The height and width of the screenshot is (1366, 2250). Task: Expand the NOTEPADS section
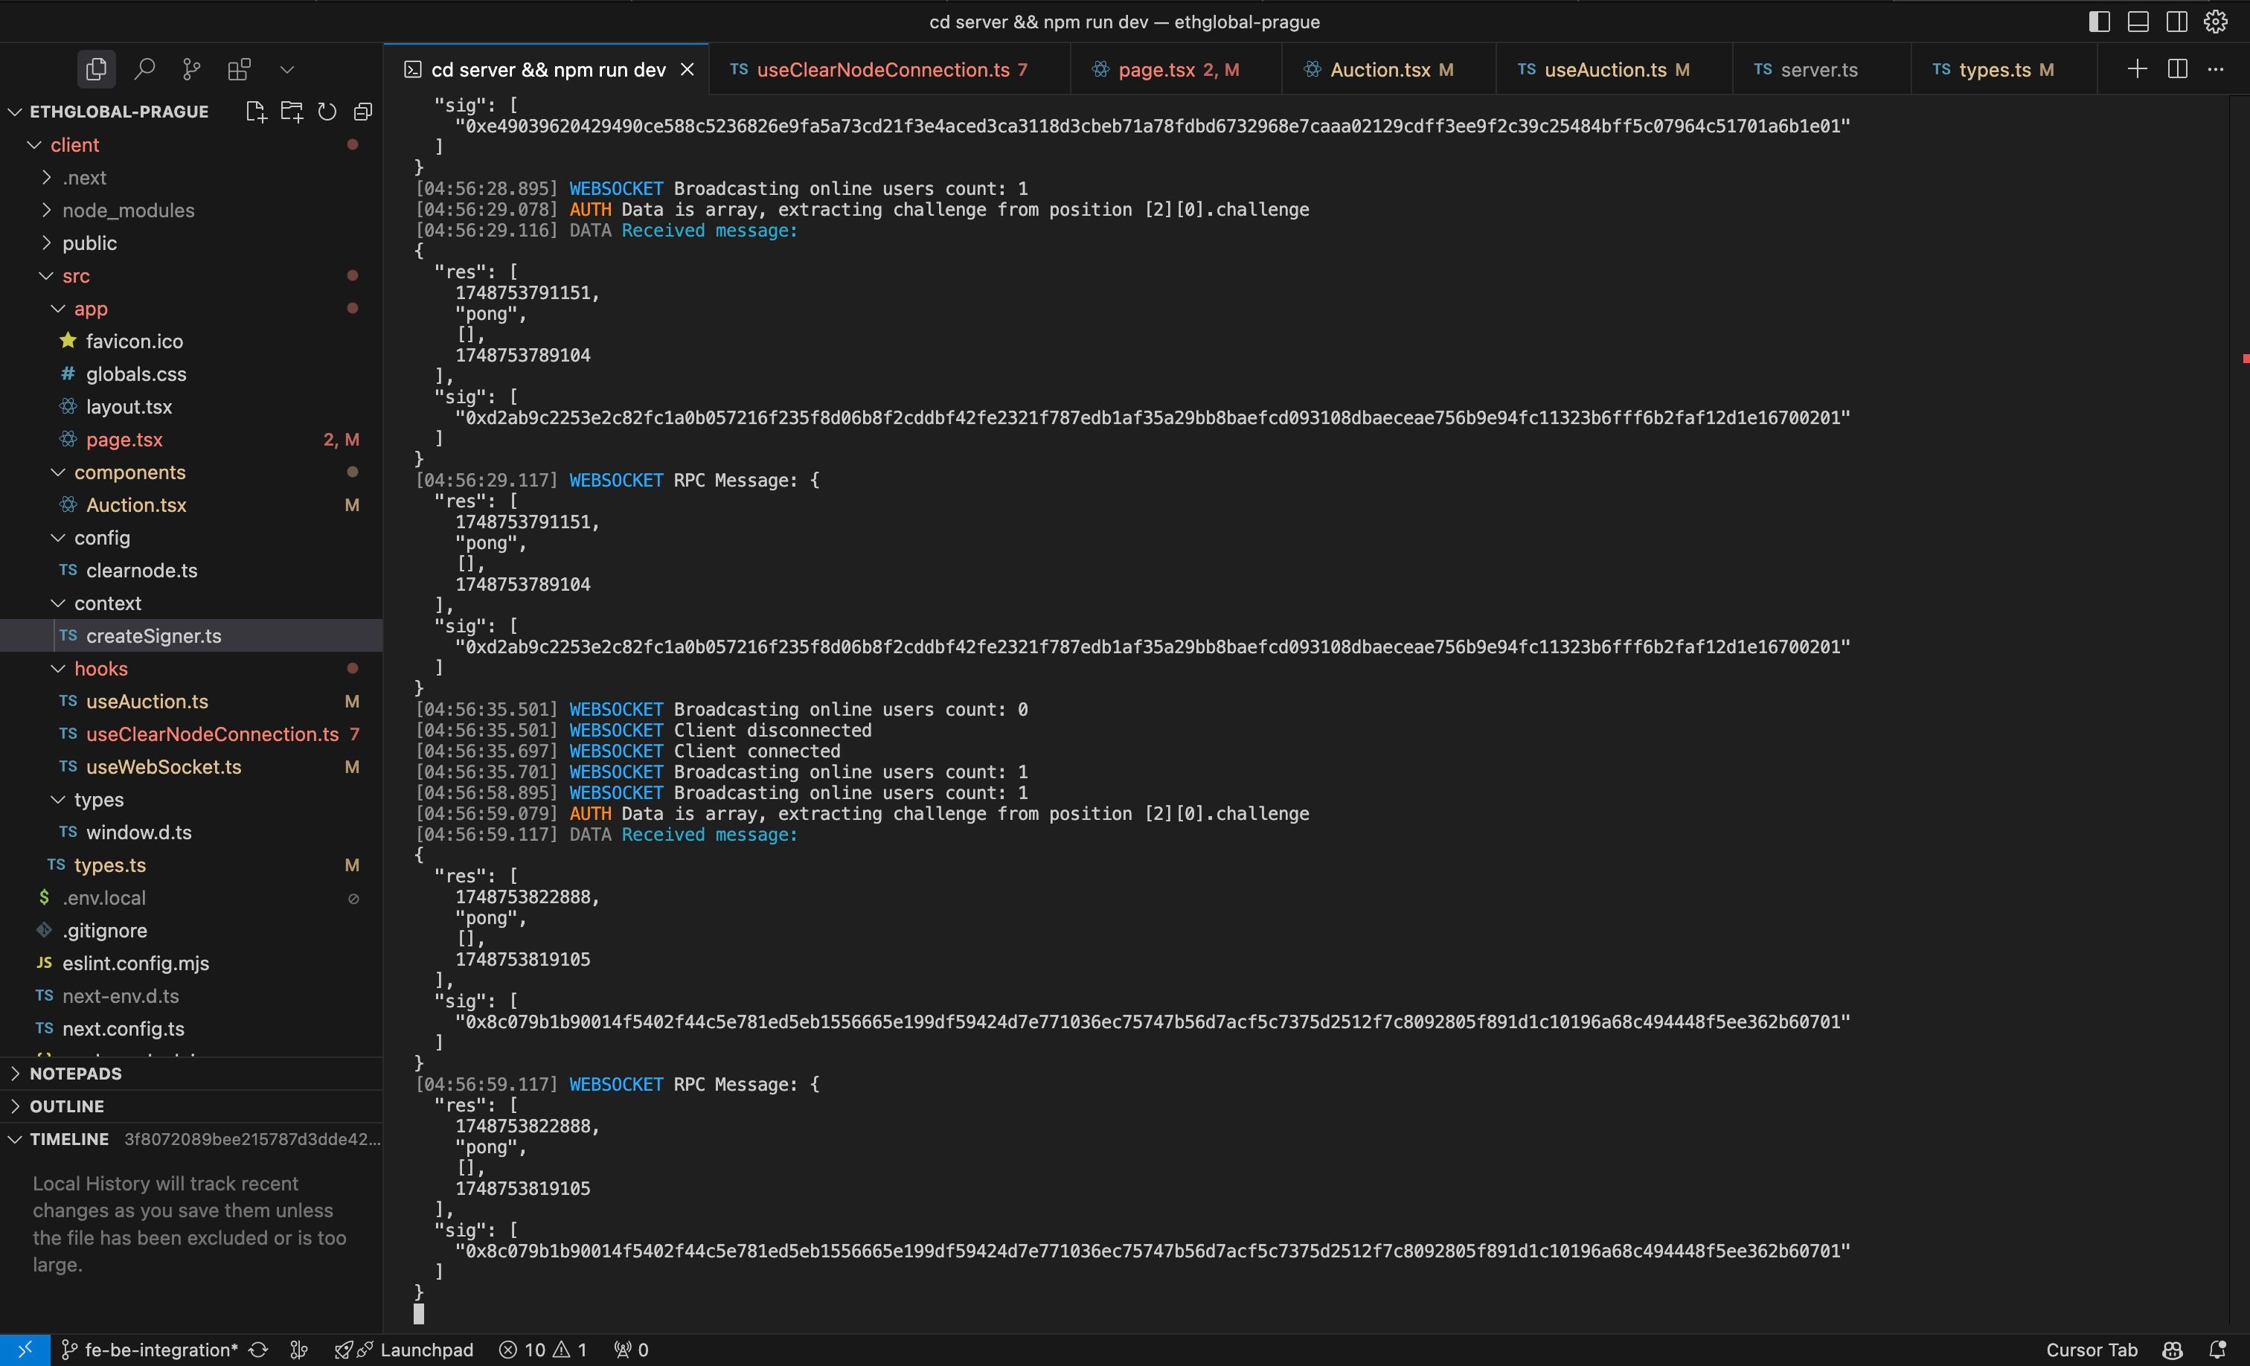click(x=190, y=1074)
